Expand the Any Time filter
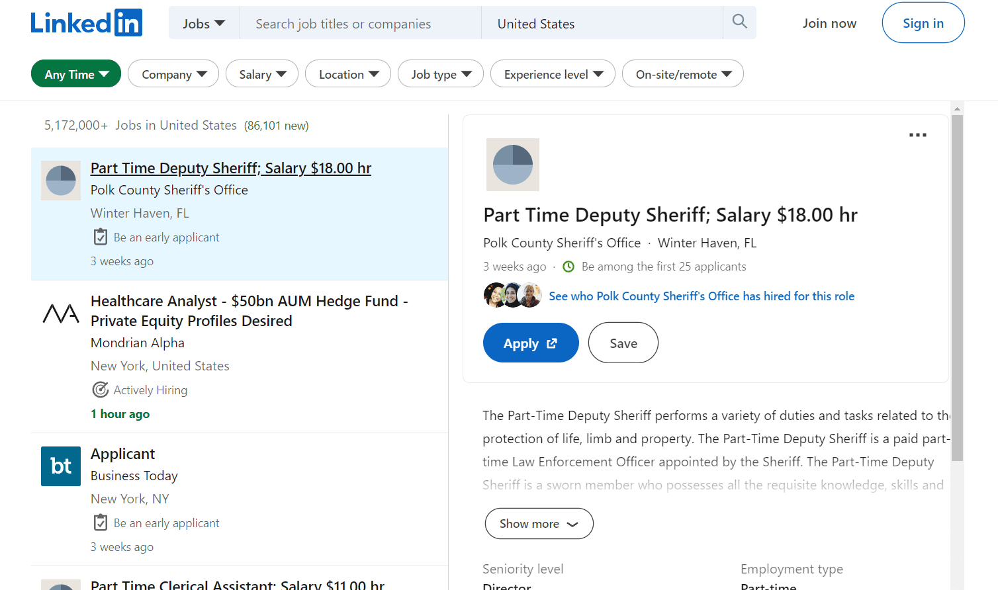This screenshot has height=590, width=998. [x=76, y=73]
